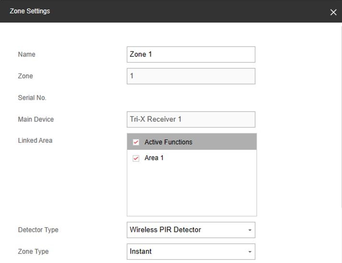Click the Area 1 list entry label
Image resolution: width=342 pixels, height=263 pixels.
(x=154, y=158)
